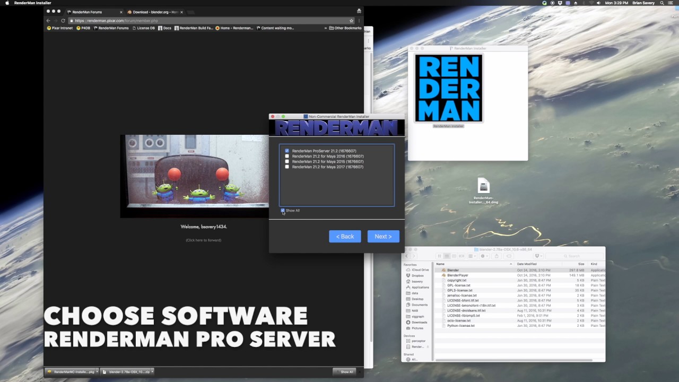Close the RenderMan Forums tab

121,12
